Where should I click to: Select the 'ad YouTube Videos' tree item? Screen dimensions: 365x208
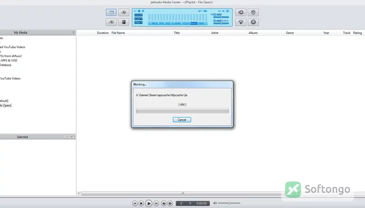tap(13, 47)
